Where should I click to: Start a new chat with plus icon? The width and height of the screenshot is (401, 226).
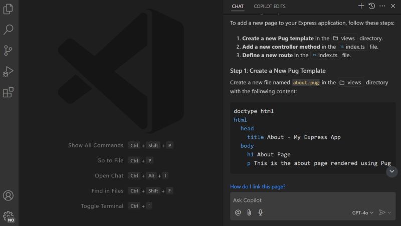tap(361, 6)
